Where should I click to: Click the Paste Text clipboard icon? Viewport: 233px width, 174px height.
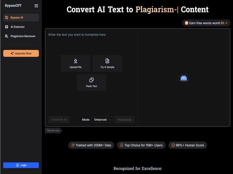(x=91, y=80)
